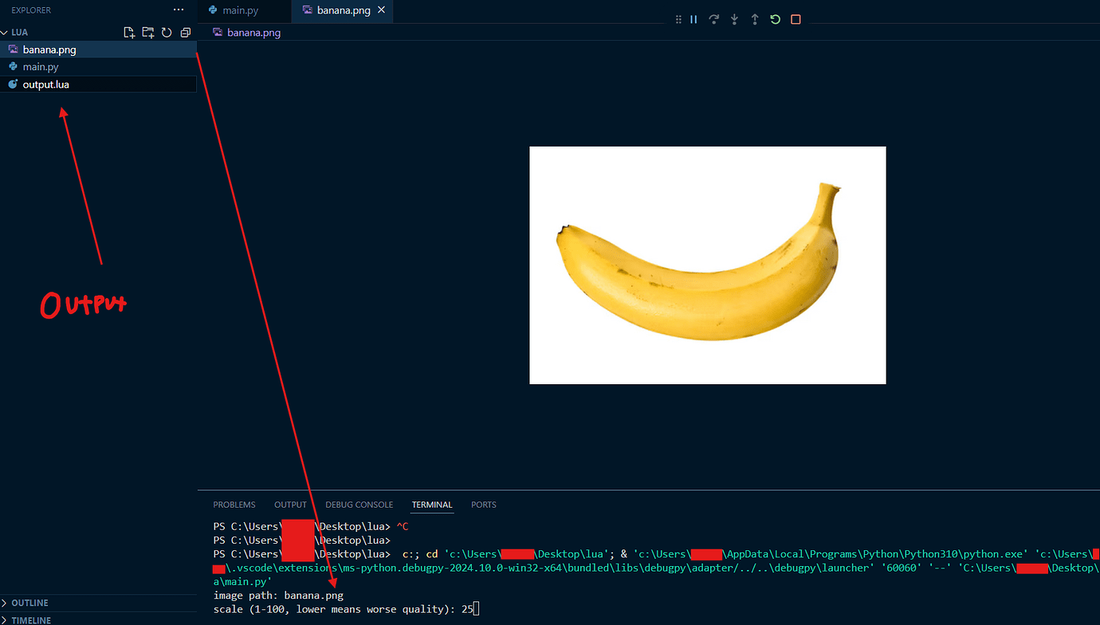The height and width of the screenshot is (625, 1100).
Task: Collapse all folders in Explorer
Action: tap(185, 32)
